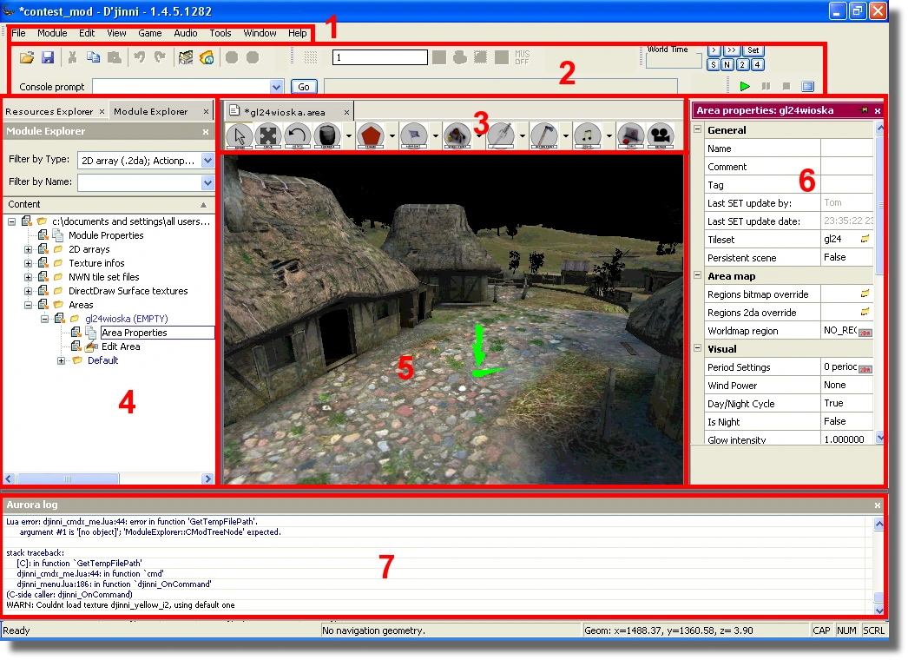Select the four-arrow move tool
908x660 pixels.
(267, 136)
